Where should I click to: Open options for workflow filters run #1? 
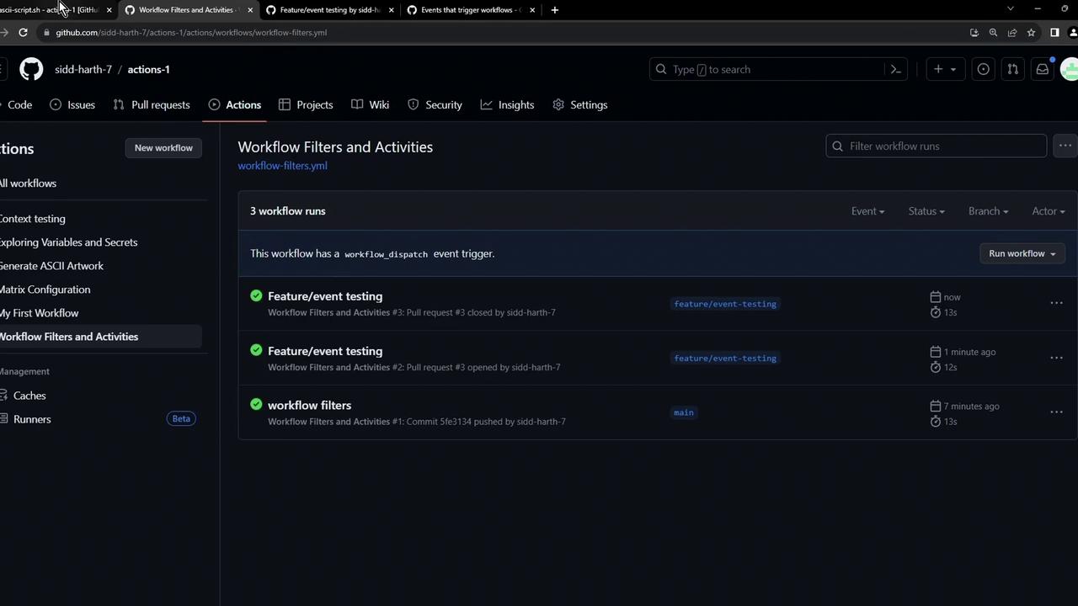[x=1056, y=412]
